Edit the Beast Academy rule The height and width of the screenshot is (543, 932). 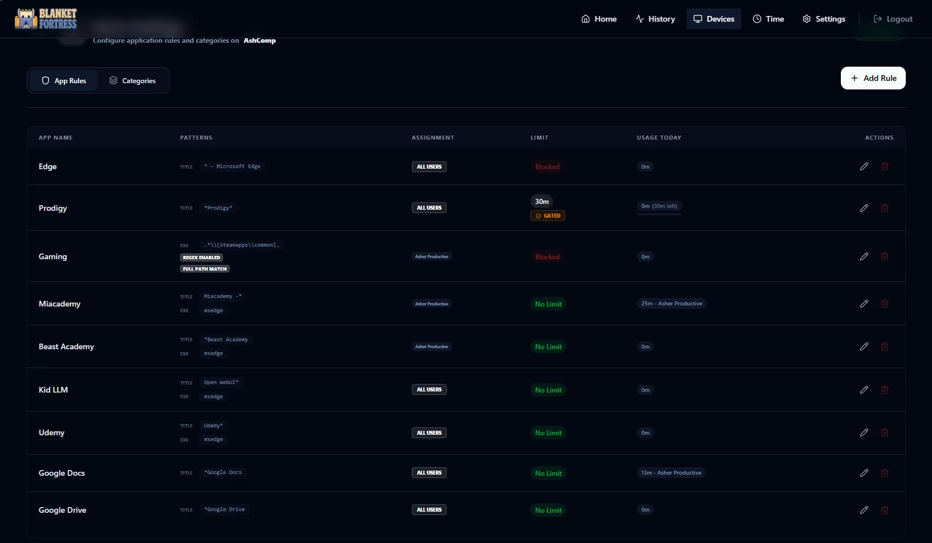(864, 346)
